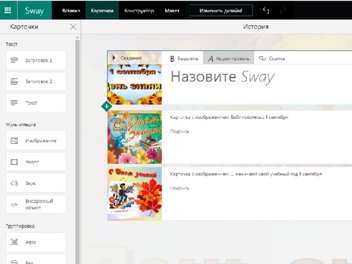Close the Карточки panel
Viewport: 352px width, 264px height.
[73, 27]
